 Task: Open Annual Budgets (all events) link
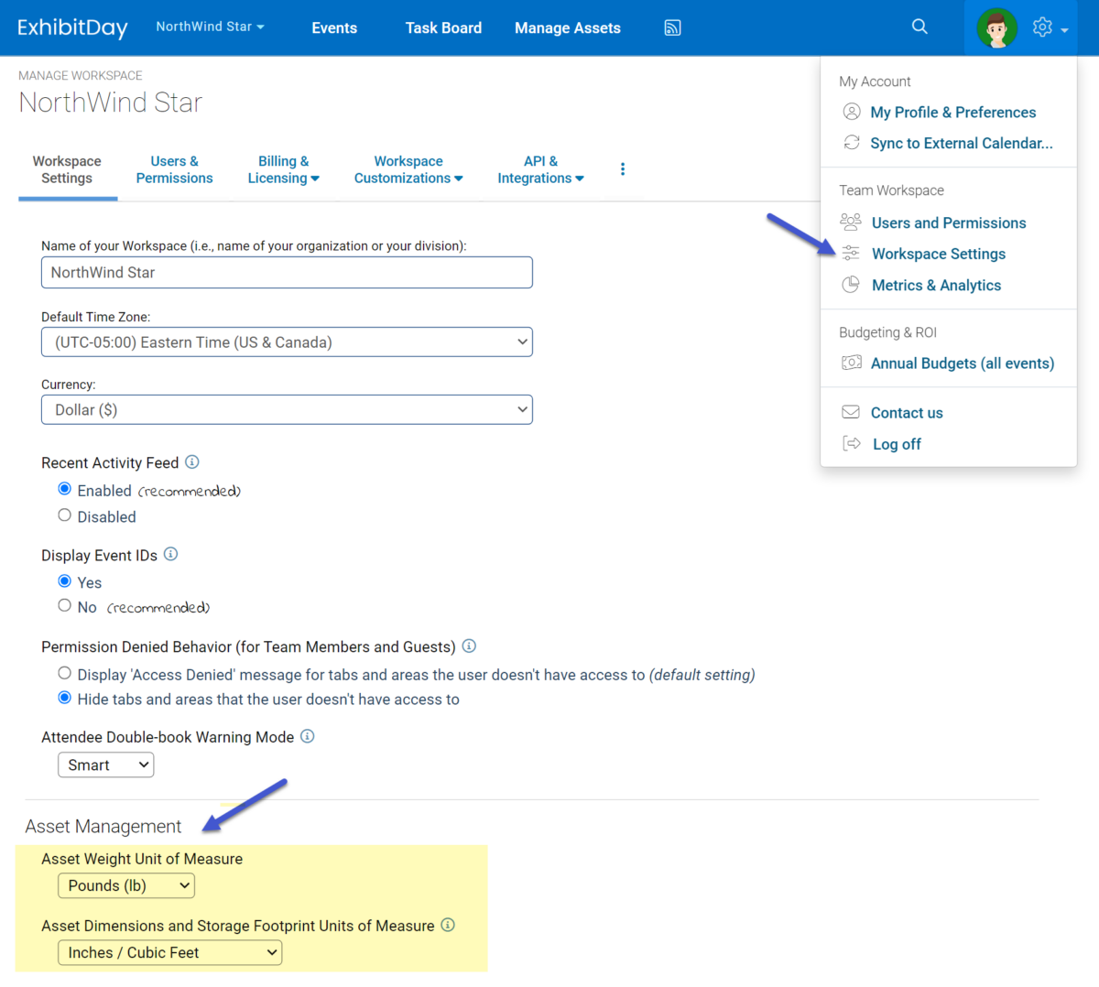(x=963, y=363)
